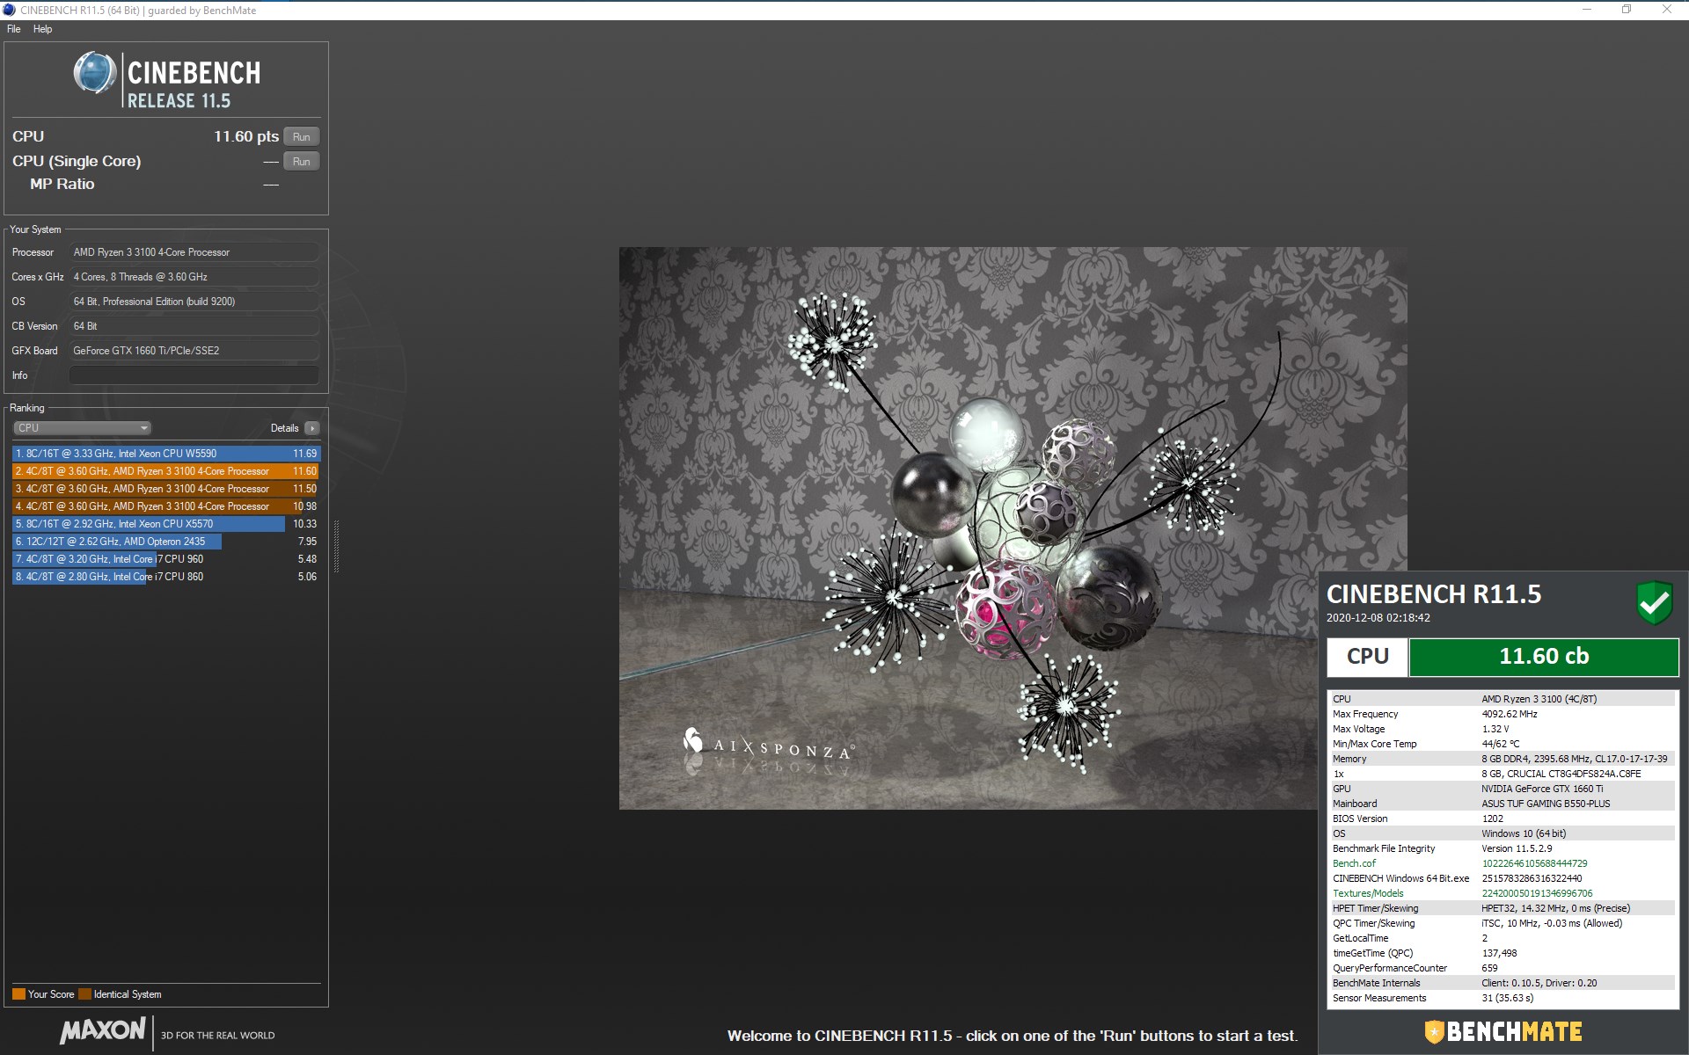The height and width of the screenshot is (1055, 1689).
Task: Click the Textures/Models integrity entry
Action: click(1503, 893)
